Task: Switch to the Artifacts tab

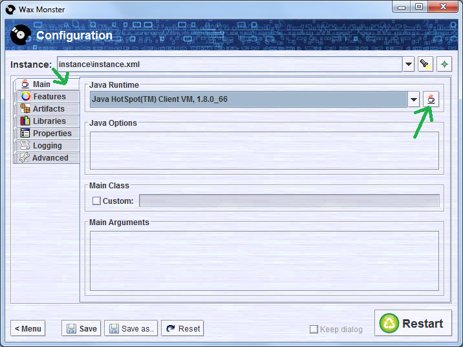Action: tap(47, 109)
